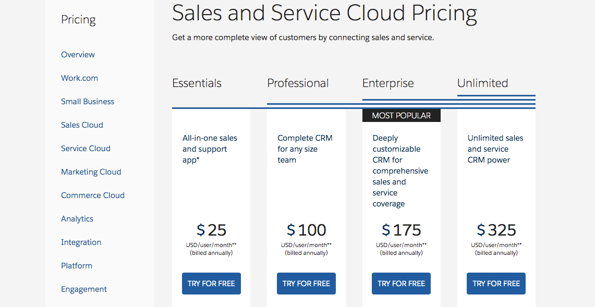Click Try for Free under the $100 Professional plan
Screen dimensions: 595x307
306,284
